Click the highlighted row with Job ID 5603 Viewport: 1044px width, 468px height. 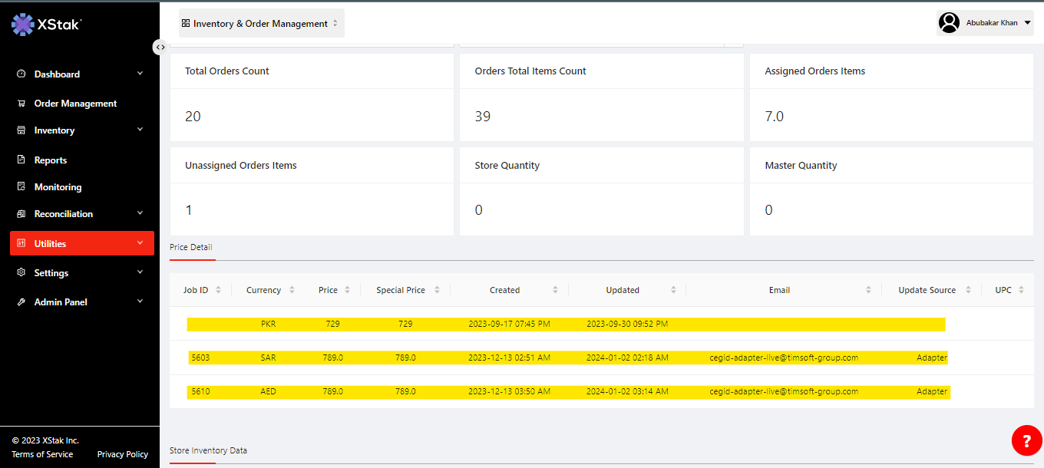click(568, 358)
